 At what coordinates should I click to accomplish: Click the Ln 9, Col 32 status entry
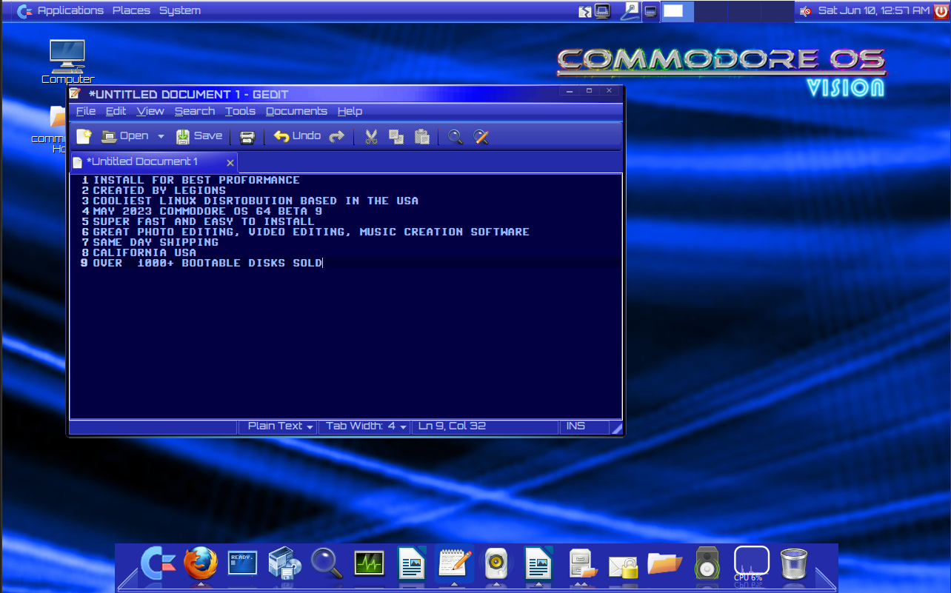pyautogui.click(x=452, y=426)
